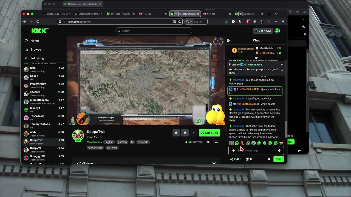Click the nintendo tag

click(143, 142)
